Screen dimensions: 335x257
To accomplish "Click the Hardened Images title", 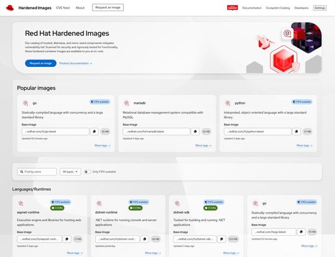I will 35,8.
